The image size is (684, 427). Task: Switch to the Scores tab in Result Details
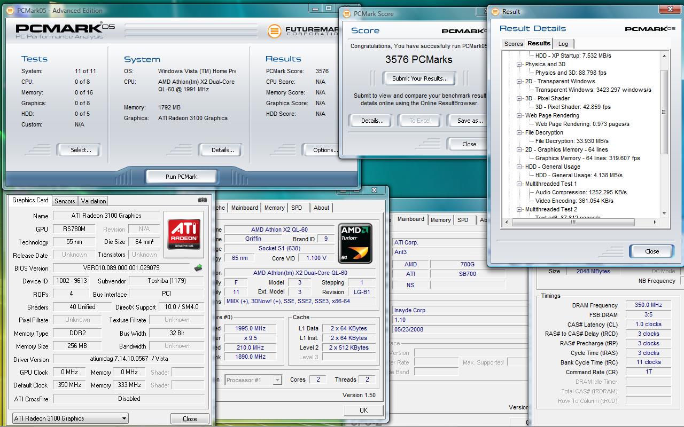coord(514,44)
